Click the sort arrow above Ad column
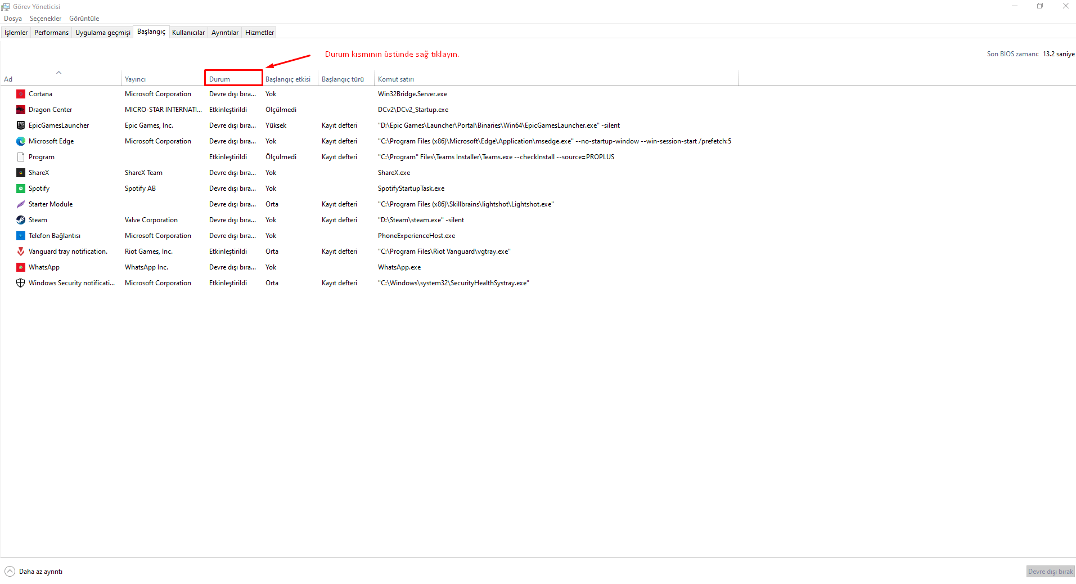This screenshot has width=1076, height=584. (58, 72)
